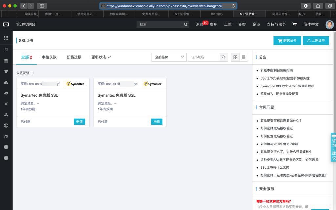Select the 全部 2 tab

(x=26, y=57)
